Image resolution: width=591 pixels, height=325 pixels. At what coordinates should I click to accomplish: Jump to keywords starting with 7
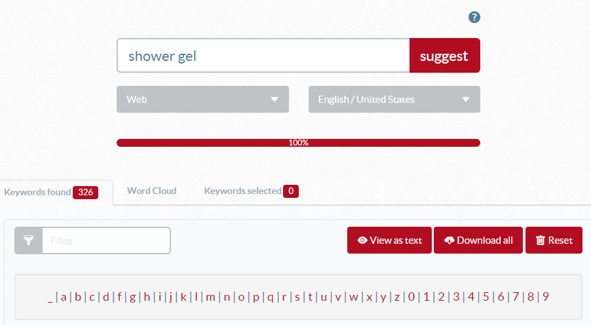(516, 297)
